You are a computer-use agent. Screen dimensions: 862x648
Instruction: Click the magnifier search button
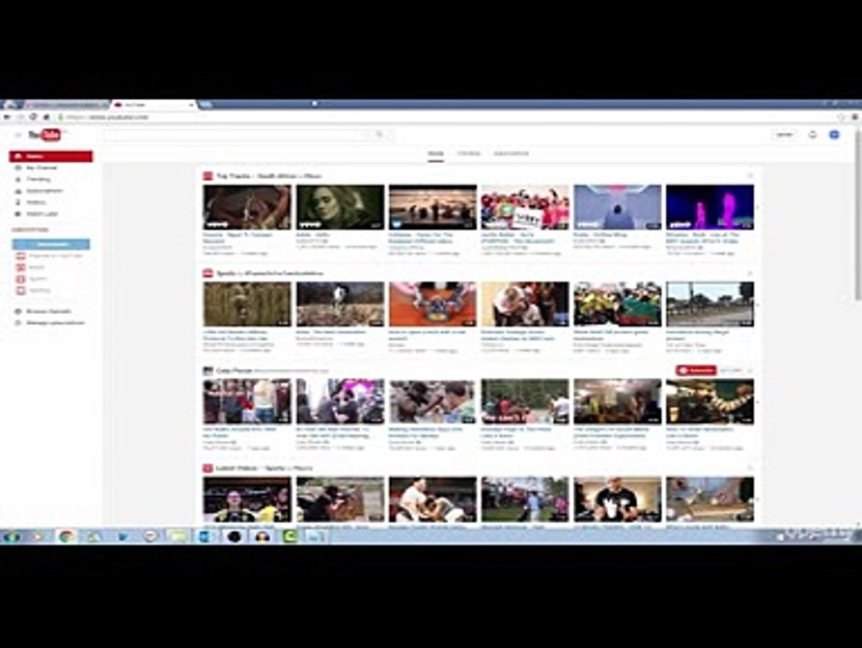coord(380,134)
